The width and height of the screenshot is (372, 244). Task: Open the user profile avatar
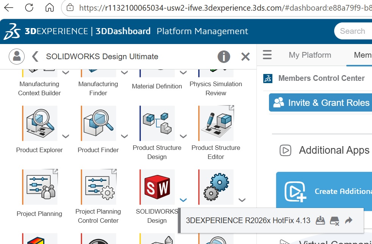point(17,56)
